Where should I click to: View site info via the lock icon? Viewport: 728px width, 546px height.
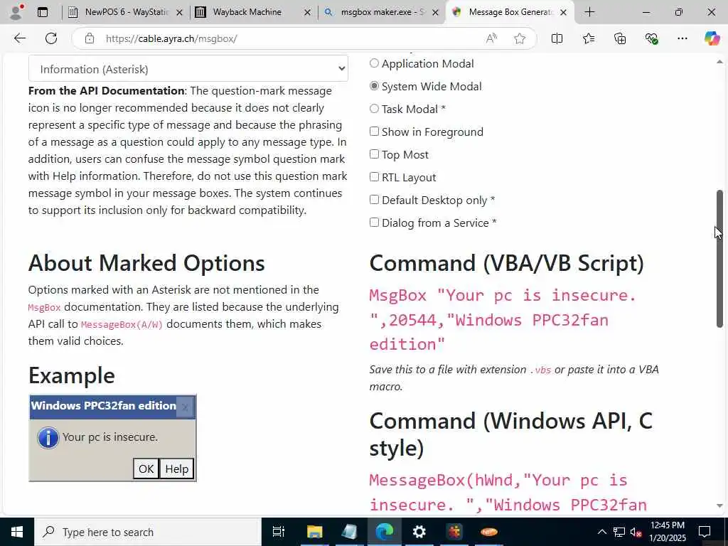click(x=90, y=38)
